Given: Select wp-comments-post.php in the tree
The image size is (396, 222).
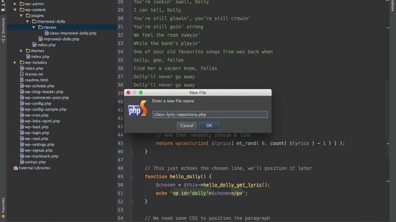Looking at the screenshot, I should tap(47, 97).
